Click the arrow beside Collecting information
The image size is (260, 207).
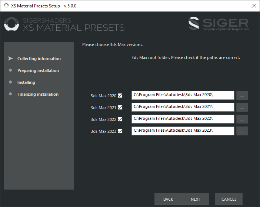(x=10, y=59)
